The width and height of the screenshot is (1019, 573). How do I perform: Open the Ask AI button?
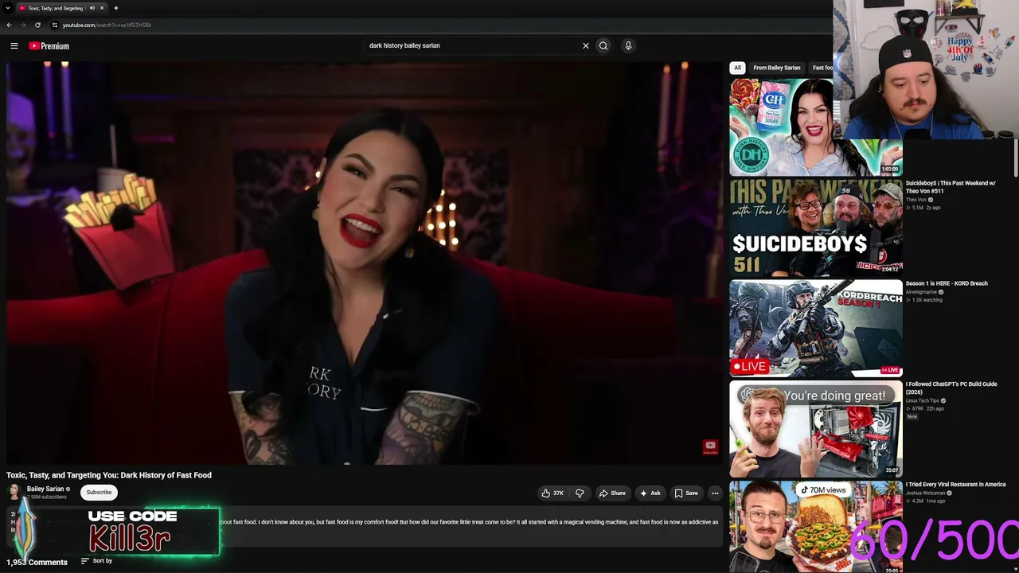tap(650, 493)
